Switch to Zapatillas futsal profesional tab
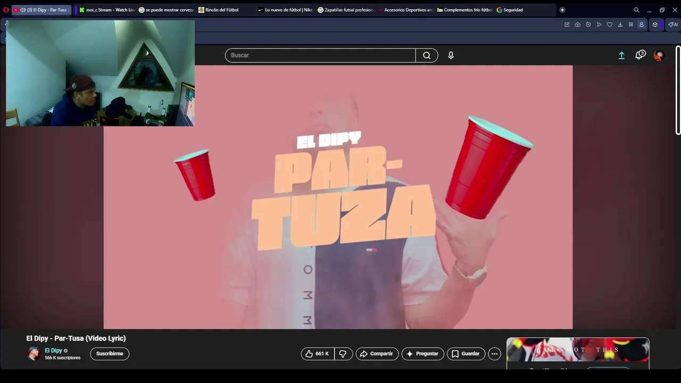Viewport: 681px width, 383px height. point(346,10)
